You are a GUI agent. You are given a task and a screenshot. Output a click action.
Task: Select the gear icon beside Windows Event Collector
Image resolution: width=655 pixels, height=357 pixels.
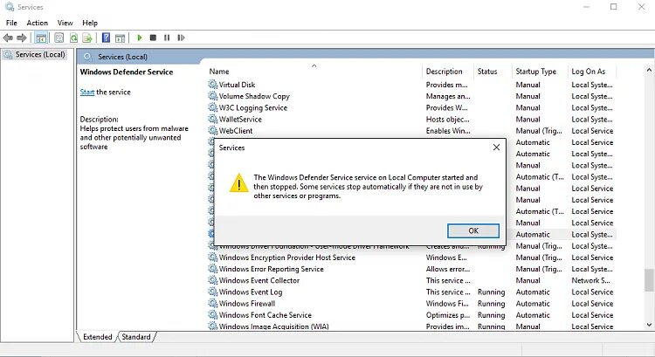[213, 280]
